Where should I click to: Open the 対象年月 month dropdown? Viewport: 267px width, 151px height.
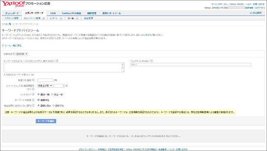22,54
